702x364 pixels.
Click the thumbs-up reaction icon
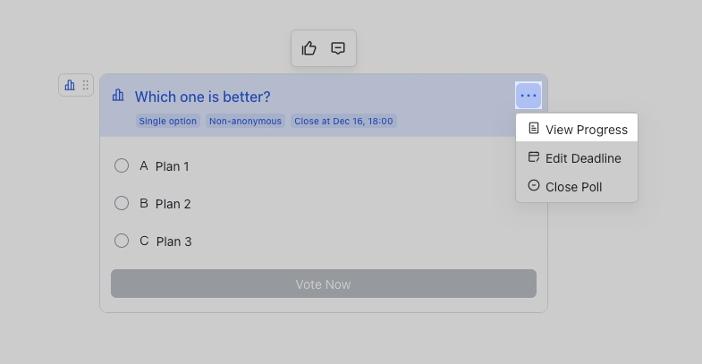click(309, 48)
